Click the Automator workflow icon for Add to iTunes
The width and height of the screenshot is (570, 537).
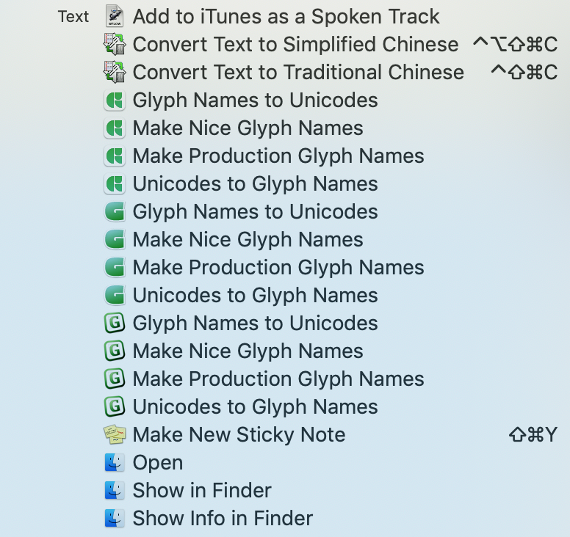point(115,16)
